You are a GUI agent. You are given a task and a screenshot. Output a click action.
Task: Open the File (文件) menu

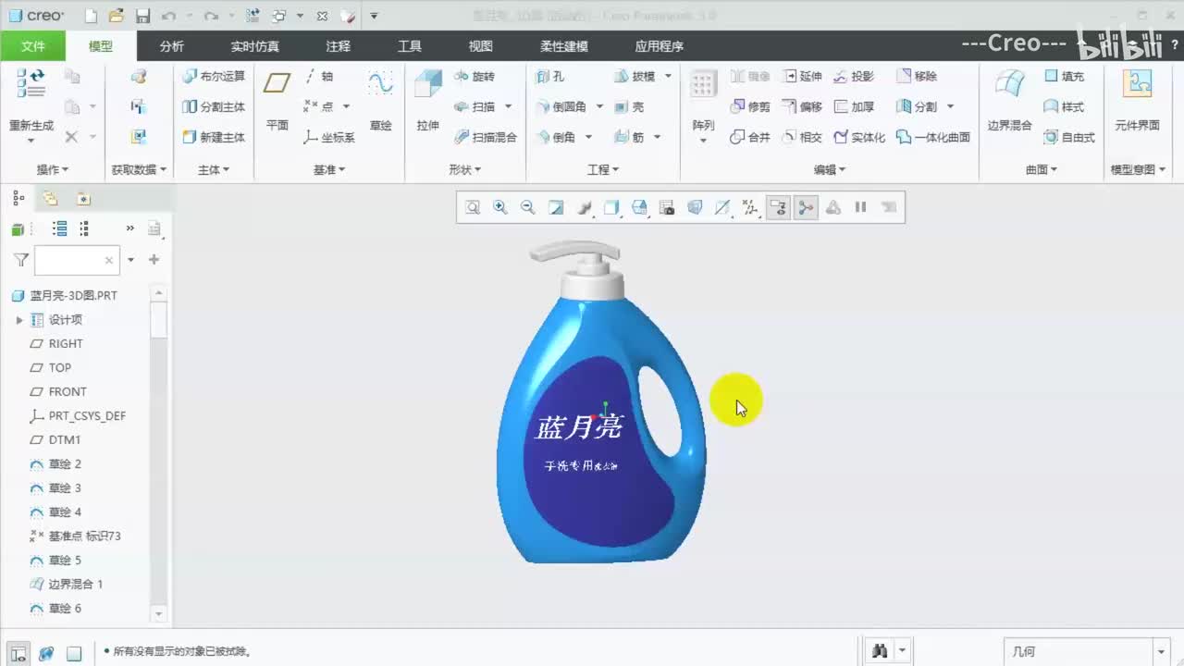(32, 46)
